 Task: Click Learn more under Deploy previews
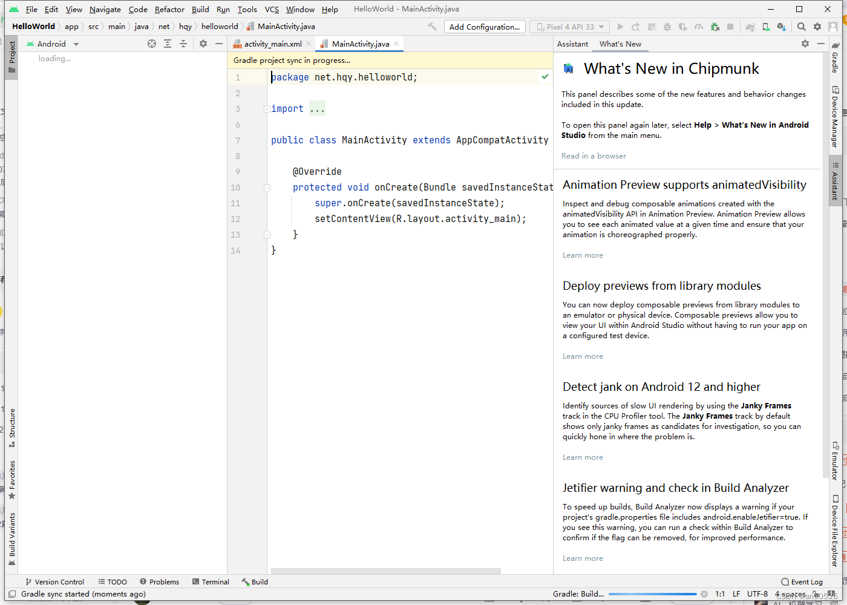(x=583, y=356)
